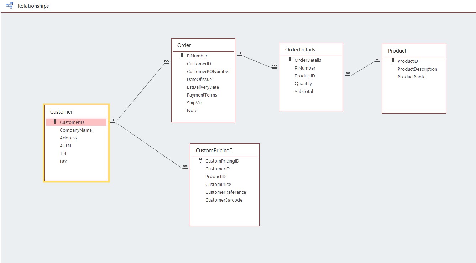The width and height of the screenshot is (476, 263).
Task: Select the DateOfIssue field
Action: click(199, 80)
